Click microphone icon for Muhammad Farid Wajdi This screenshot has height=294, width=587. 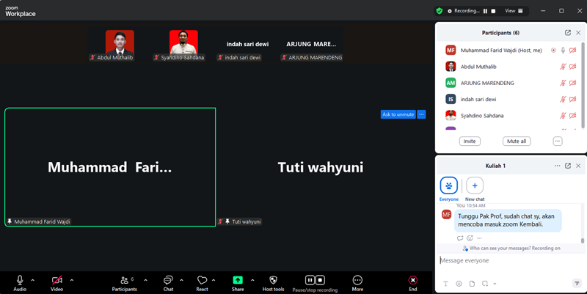click(x=563, y=50)
